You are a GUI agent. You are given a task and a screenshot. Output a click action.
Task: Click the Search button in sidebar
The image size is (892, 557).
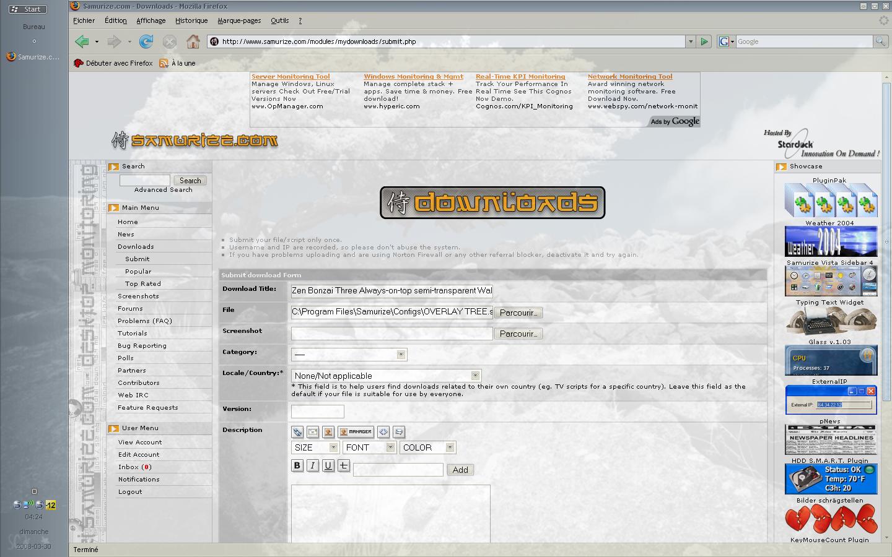click(x=190, y=181)
